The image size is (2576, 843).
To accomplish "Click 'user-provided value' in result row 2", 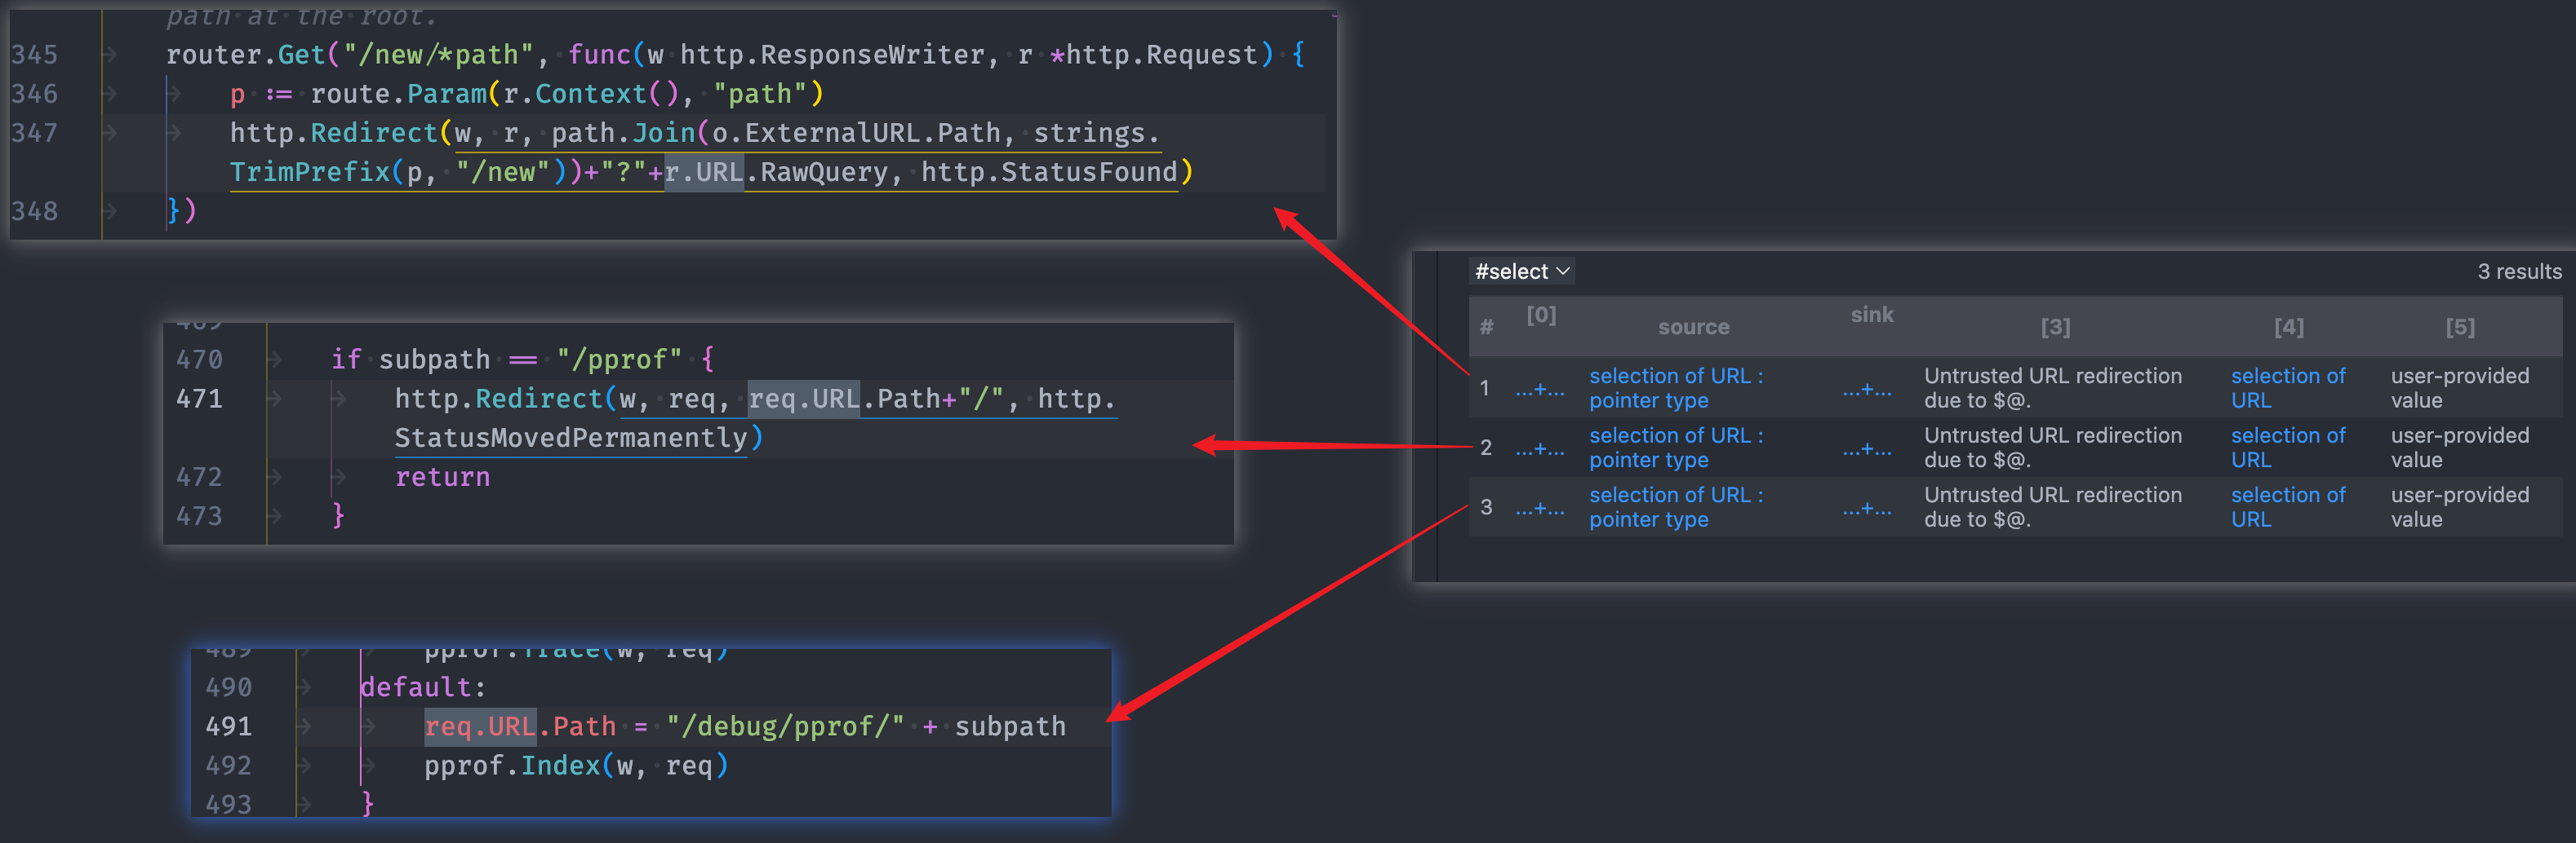I will pyautogui.click(x=2459, y=448).
